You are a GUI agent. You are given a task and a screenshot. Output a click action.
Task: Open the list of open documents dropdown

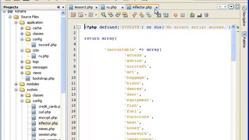[231, 7]
